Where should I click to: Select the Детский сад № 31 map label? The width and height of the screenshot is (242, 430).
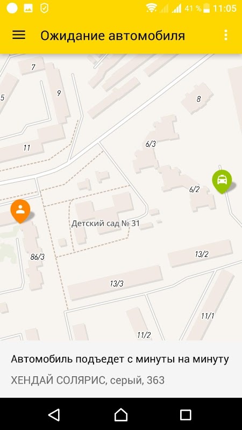coord(105,224)
